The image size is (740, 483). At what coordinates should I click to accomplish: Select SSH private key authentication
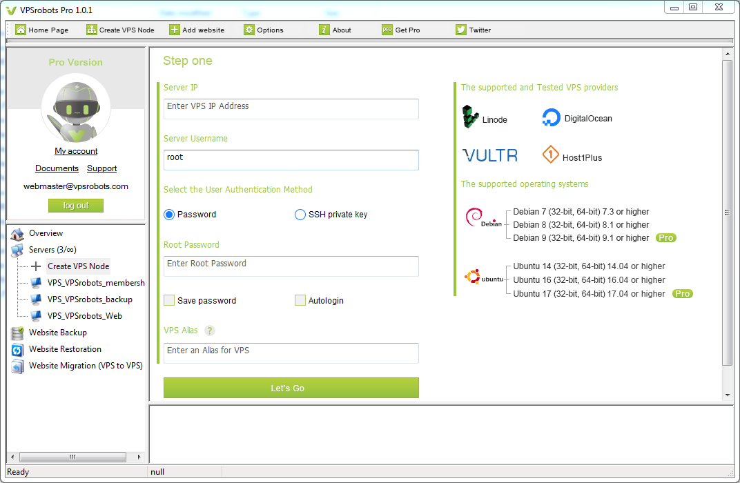(300, 215)
